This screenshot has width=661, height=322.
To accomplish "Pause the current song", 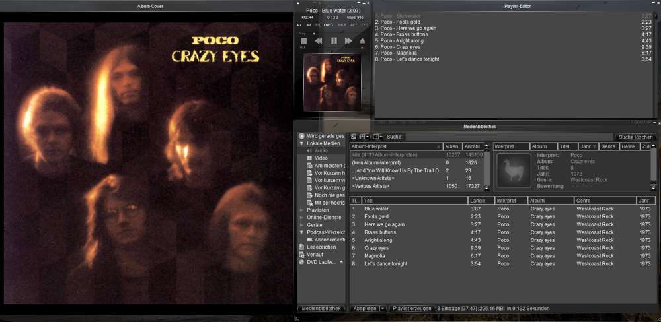I will pos(334,41).
